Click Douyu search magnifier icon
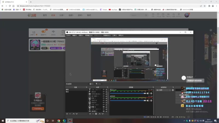Screen dimensions: 219x123 click(146, 15)
